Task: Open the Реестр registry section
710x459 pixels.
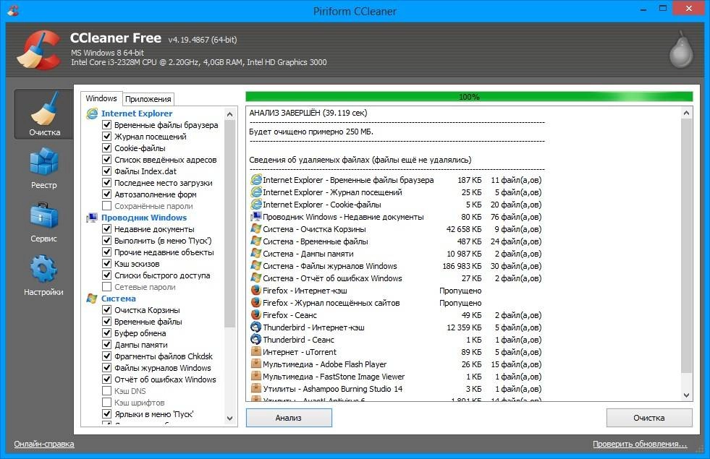Action: click(x=44, y=168)
